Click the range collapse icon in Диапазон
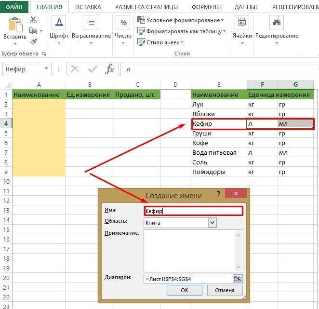This screenshot has width=319, height=309. pos(238,279)
